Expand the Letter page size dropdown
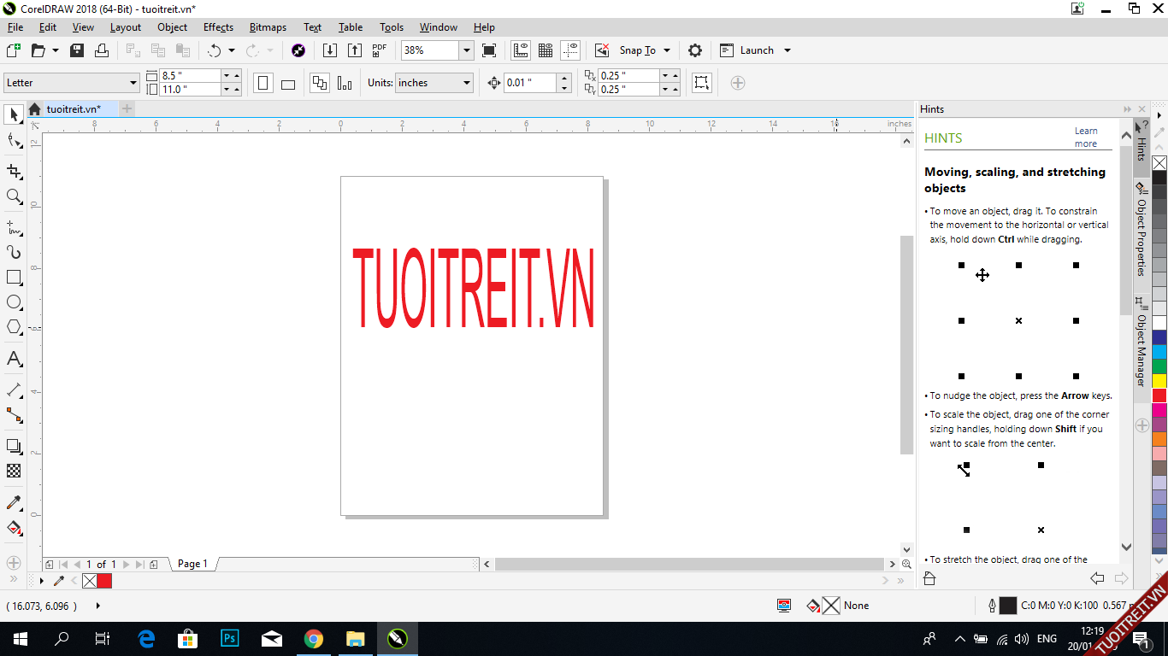Screen dimensions: 1168x656 (x=133, y=83)
